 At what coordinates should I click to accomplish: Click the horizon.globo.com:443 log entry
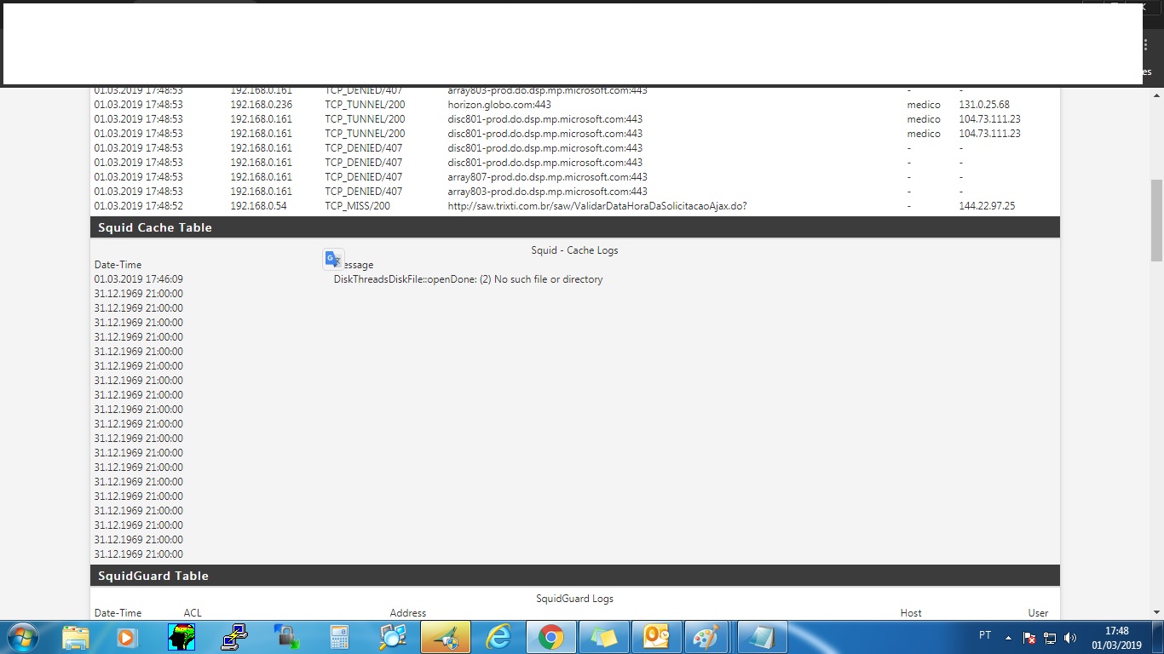point(499,105)
